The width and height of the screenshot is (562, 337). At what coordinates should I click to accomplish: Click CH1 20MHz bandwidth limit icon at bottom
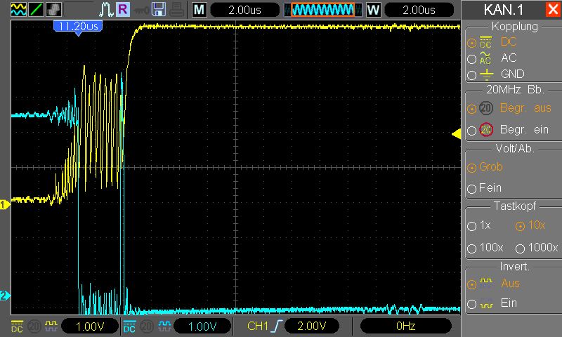(34, 326)
